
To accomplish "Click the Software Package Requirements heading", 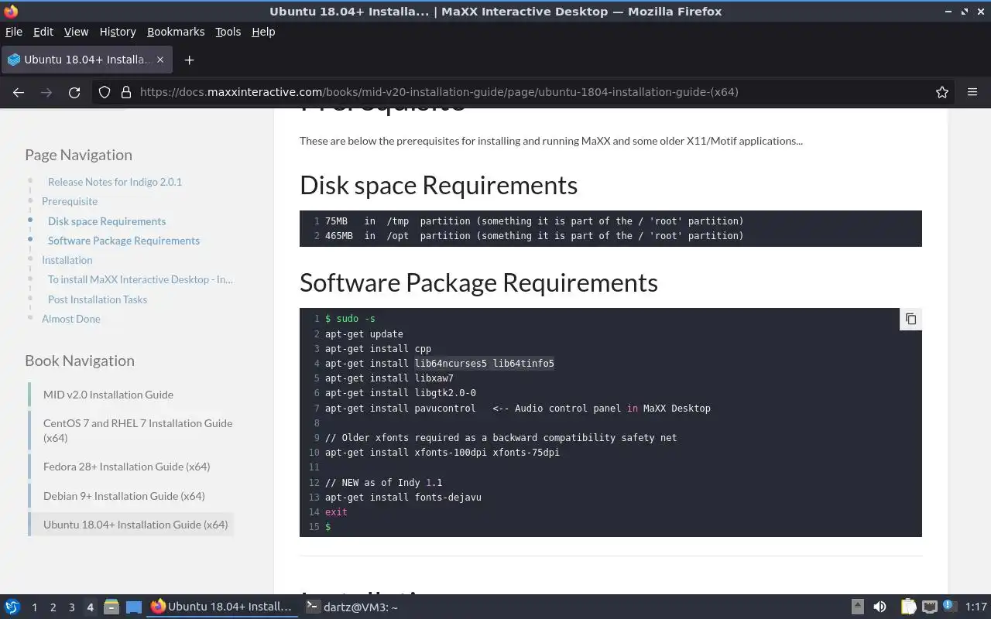I will tap(478, 282).
